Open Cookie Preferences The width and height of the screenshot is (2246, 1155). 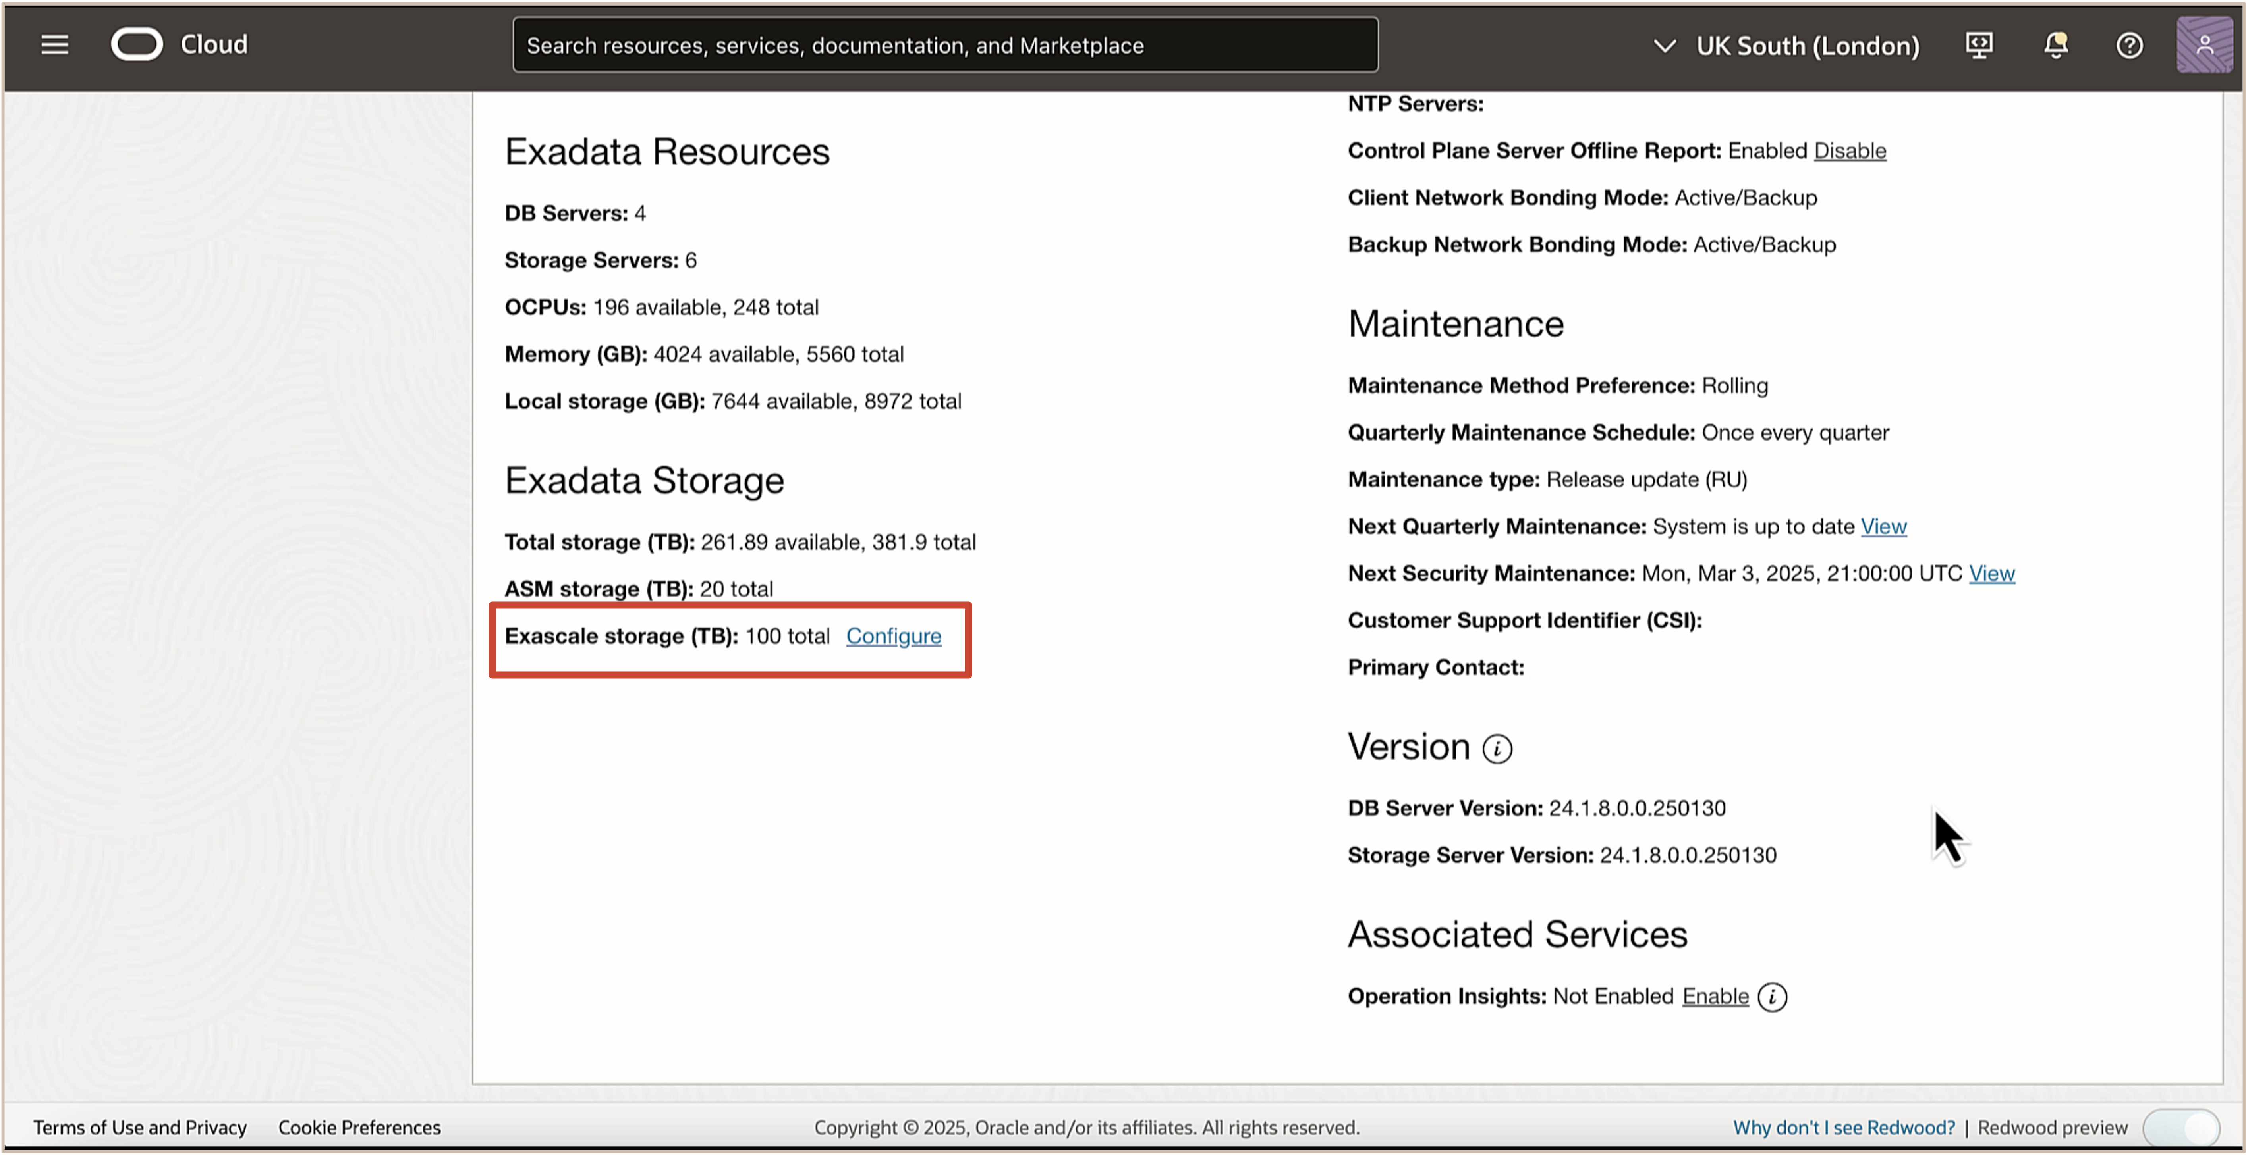pyautogui.click(x=359, y=1127)
